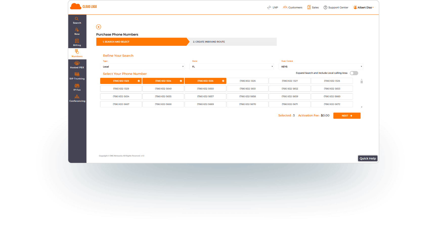Select number (786) 632-1328
The height and width of the screenshot is (238, 441).
(x=332, y=81)
